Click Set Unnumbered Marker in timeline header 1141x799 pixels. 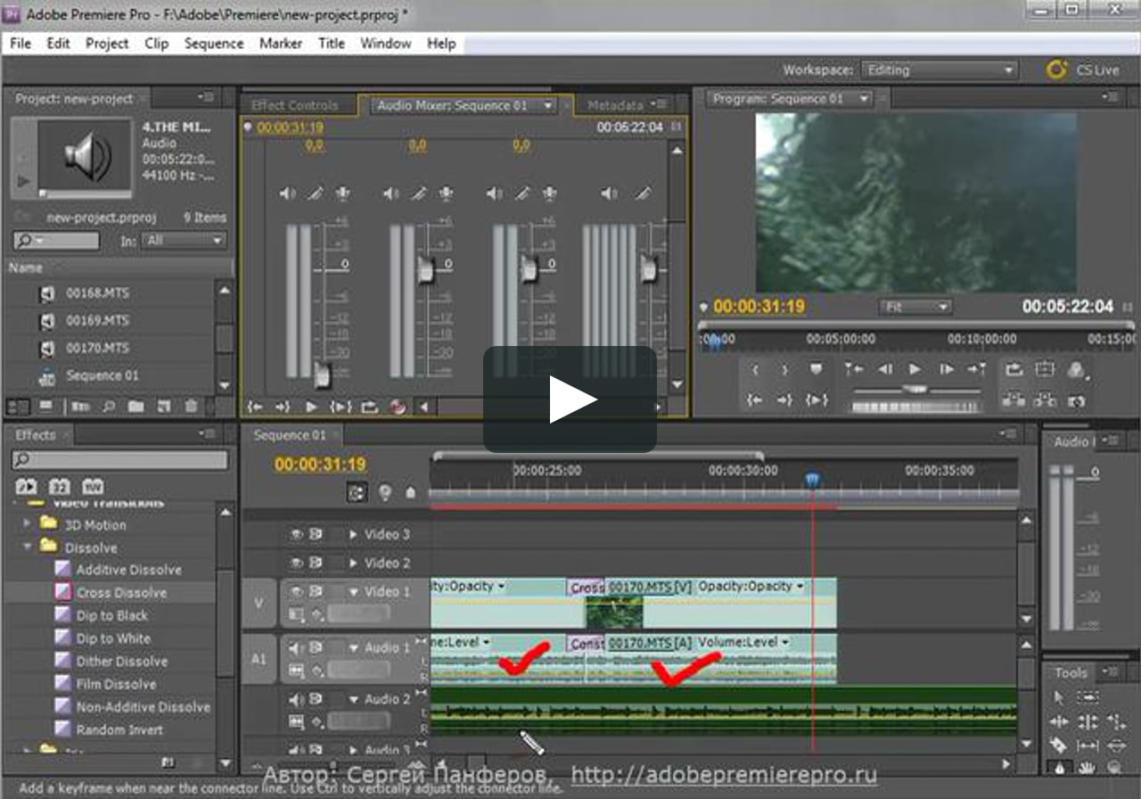coord(411,491)
